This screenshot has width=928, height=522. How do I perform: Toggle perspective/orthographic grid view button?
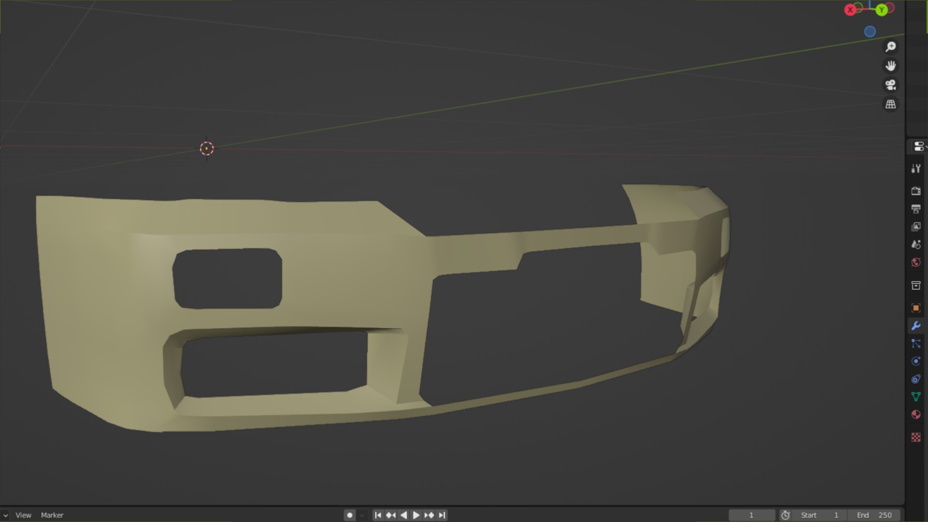890,104
